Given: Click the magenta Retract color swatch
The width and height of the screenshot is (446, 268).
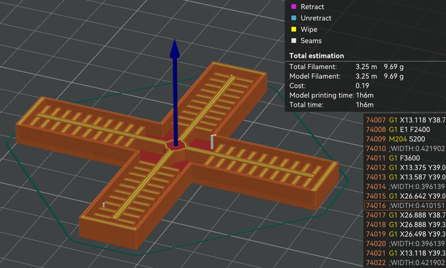Looking at the screenshot, I should [293, 7].
